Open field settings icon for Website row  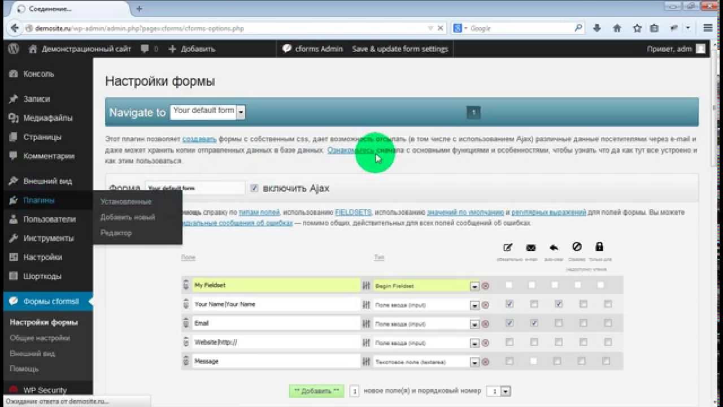[x=366, y=343]
